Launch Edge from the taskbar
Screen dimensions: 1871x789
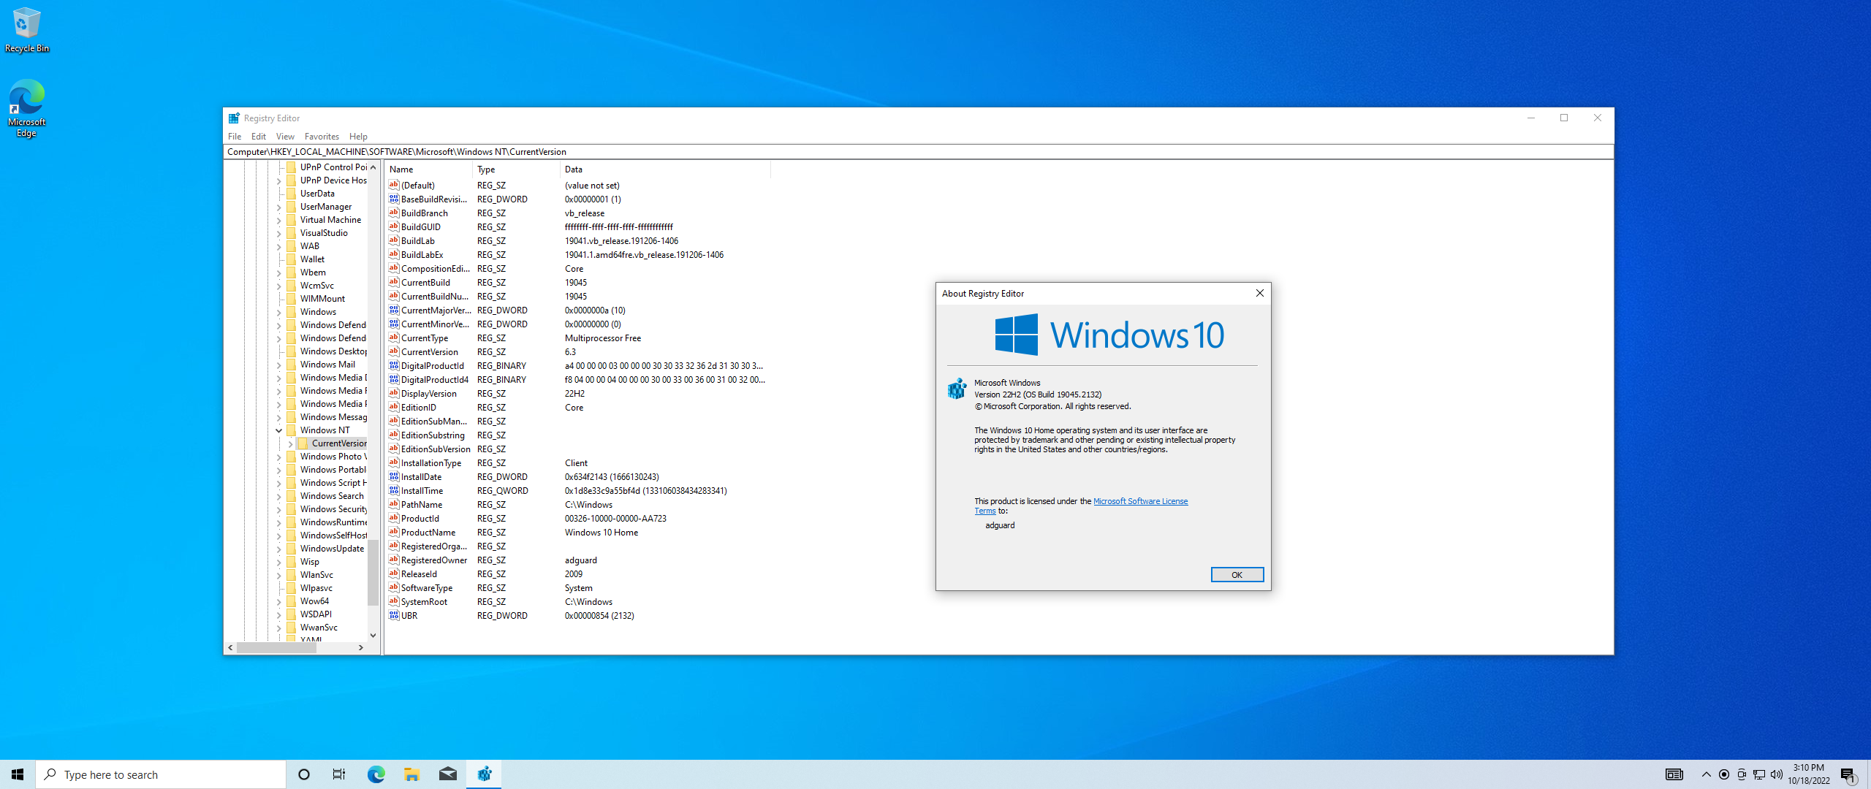pos(376,774)
